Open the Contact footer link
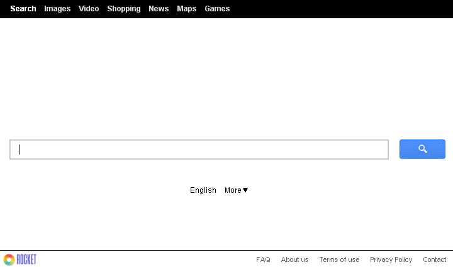The width and height of the screenshot is (453, 267). [x=435, y=259]
